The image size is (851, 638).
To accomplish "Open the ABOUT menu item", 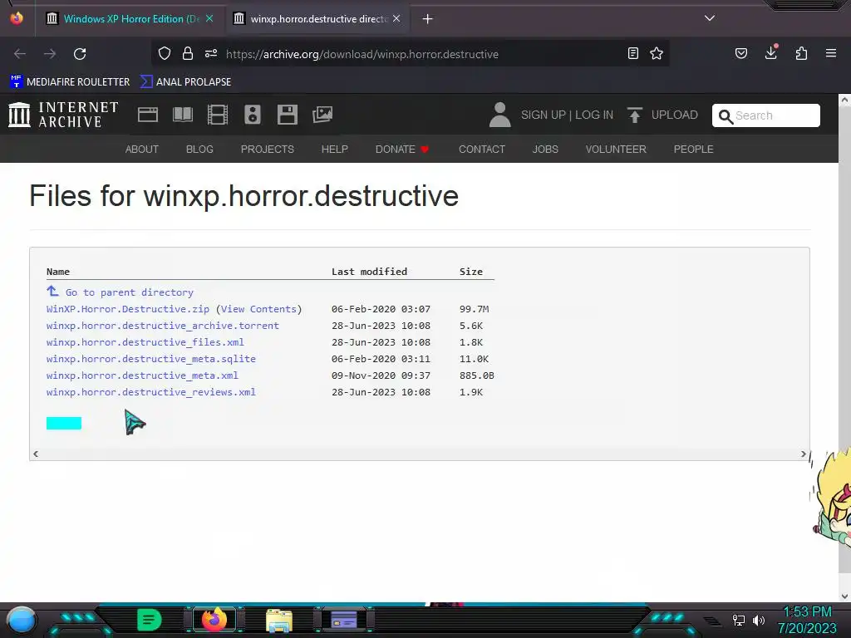I will (141, 150).
